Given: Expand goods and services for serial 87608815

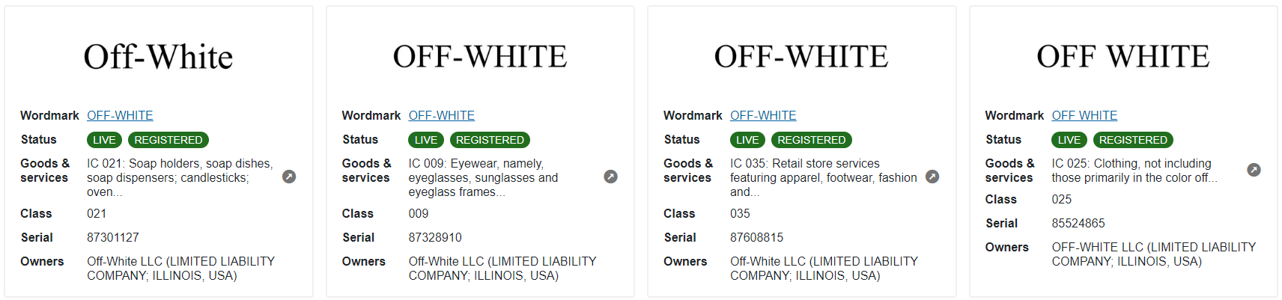Looking at the screenshot, I should (932, 177).
